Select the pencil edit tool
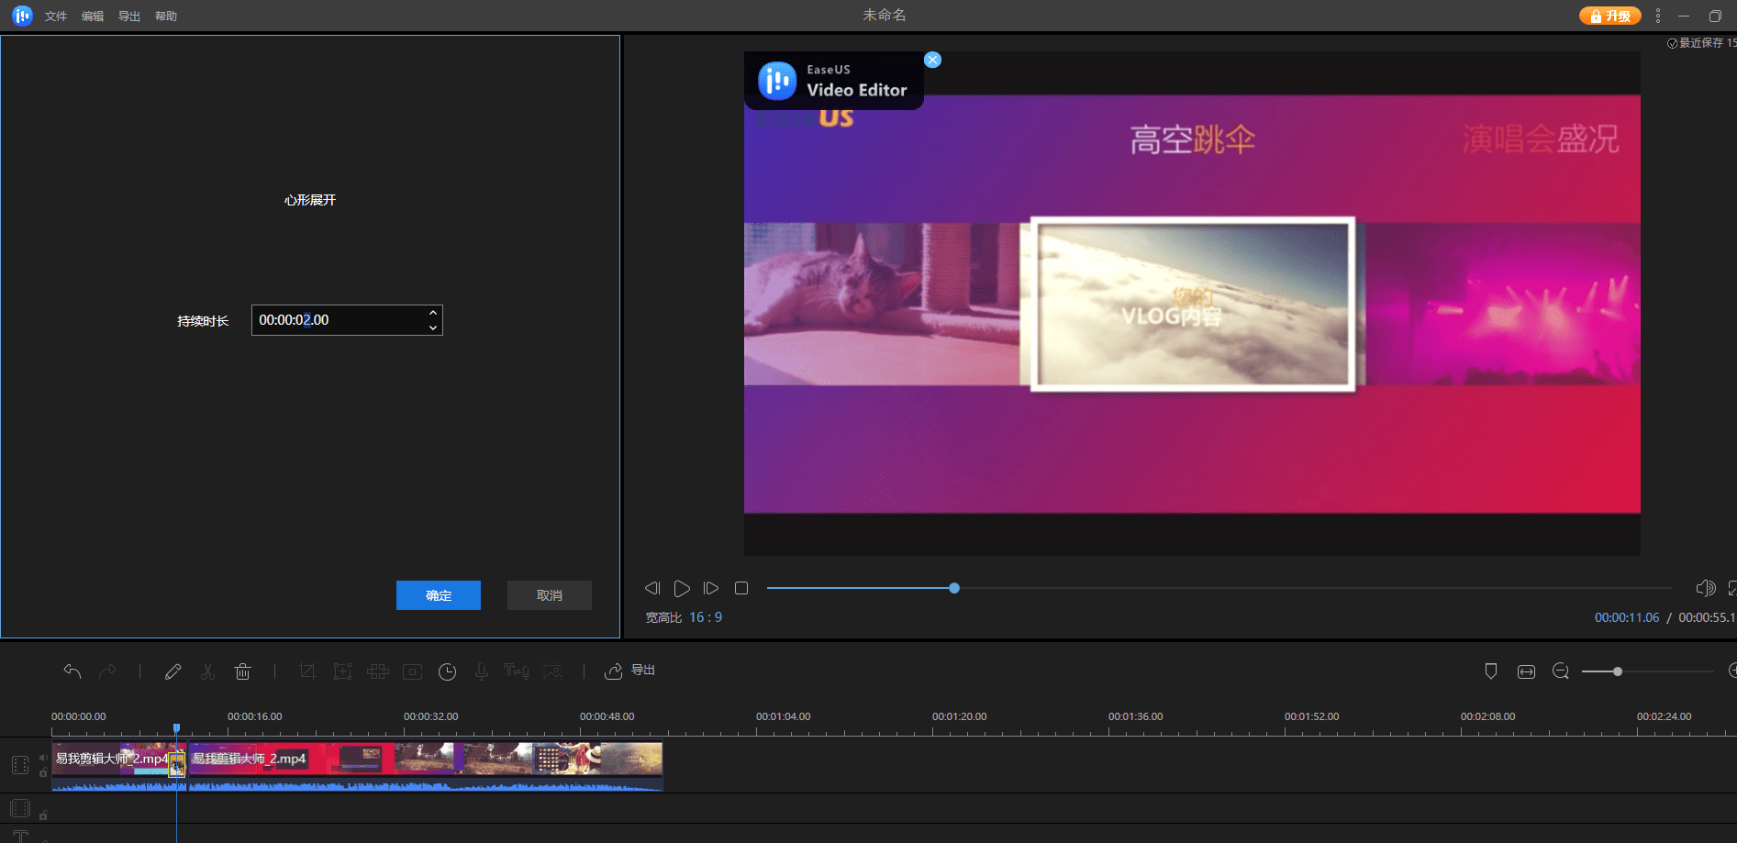1737x843 pixels. 173,671
